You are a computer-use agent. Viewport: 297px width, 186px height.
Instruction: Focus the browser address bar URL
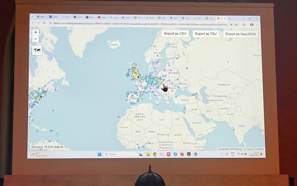tap(140, 24)
